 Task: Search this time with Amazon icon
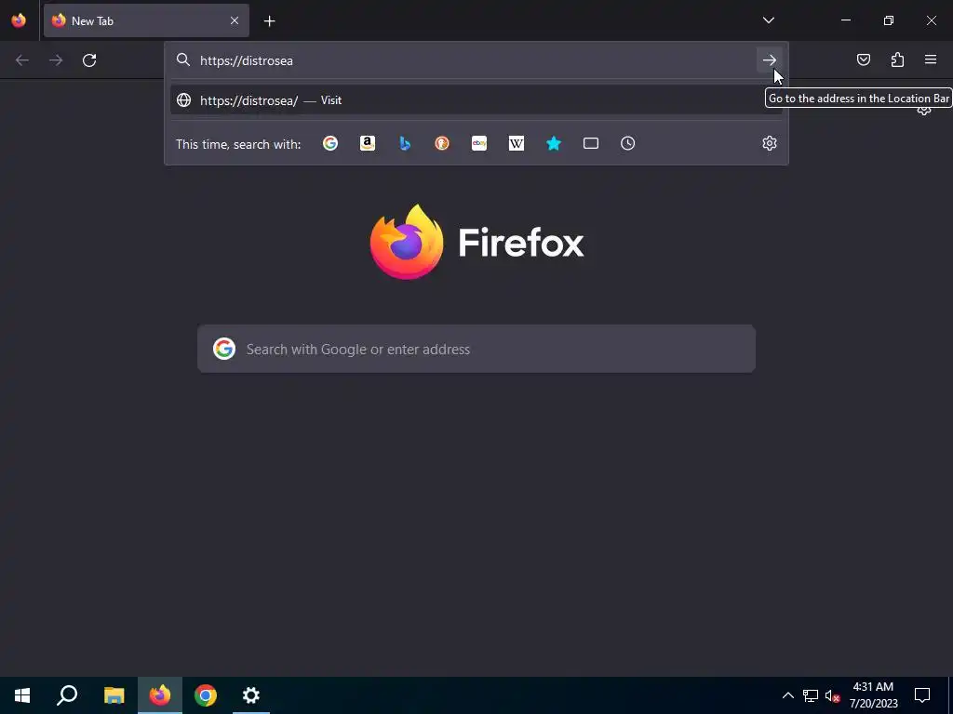[367, 143]
